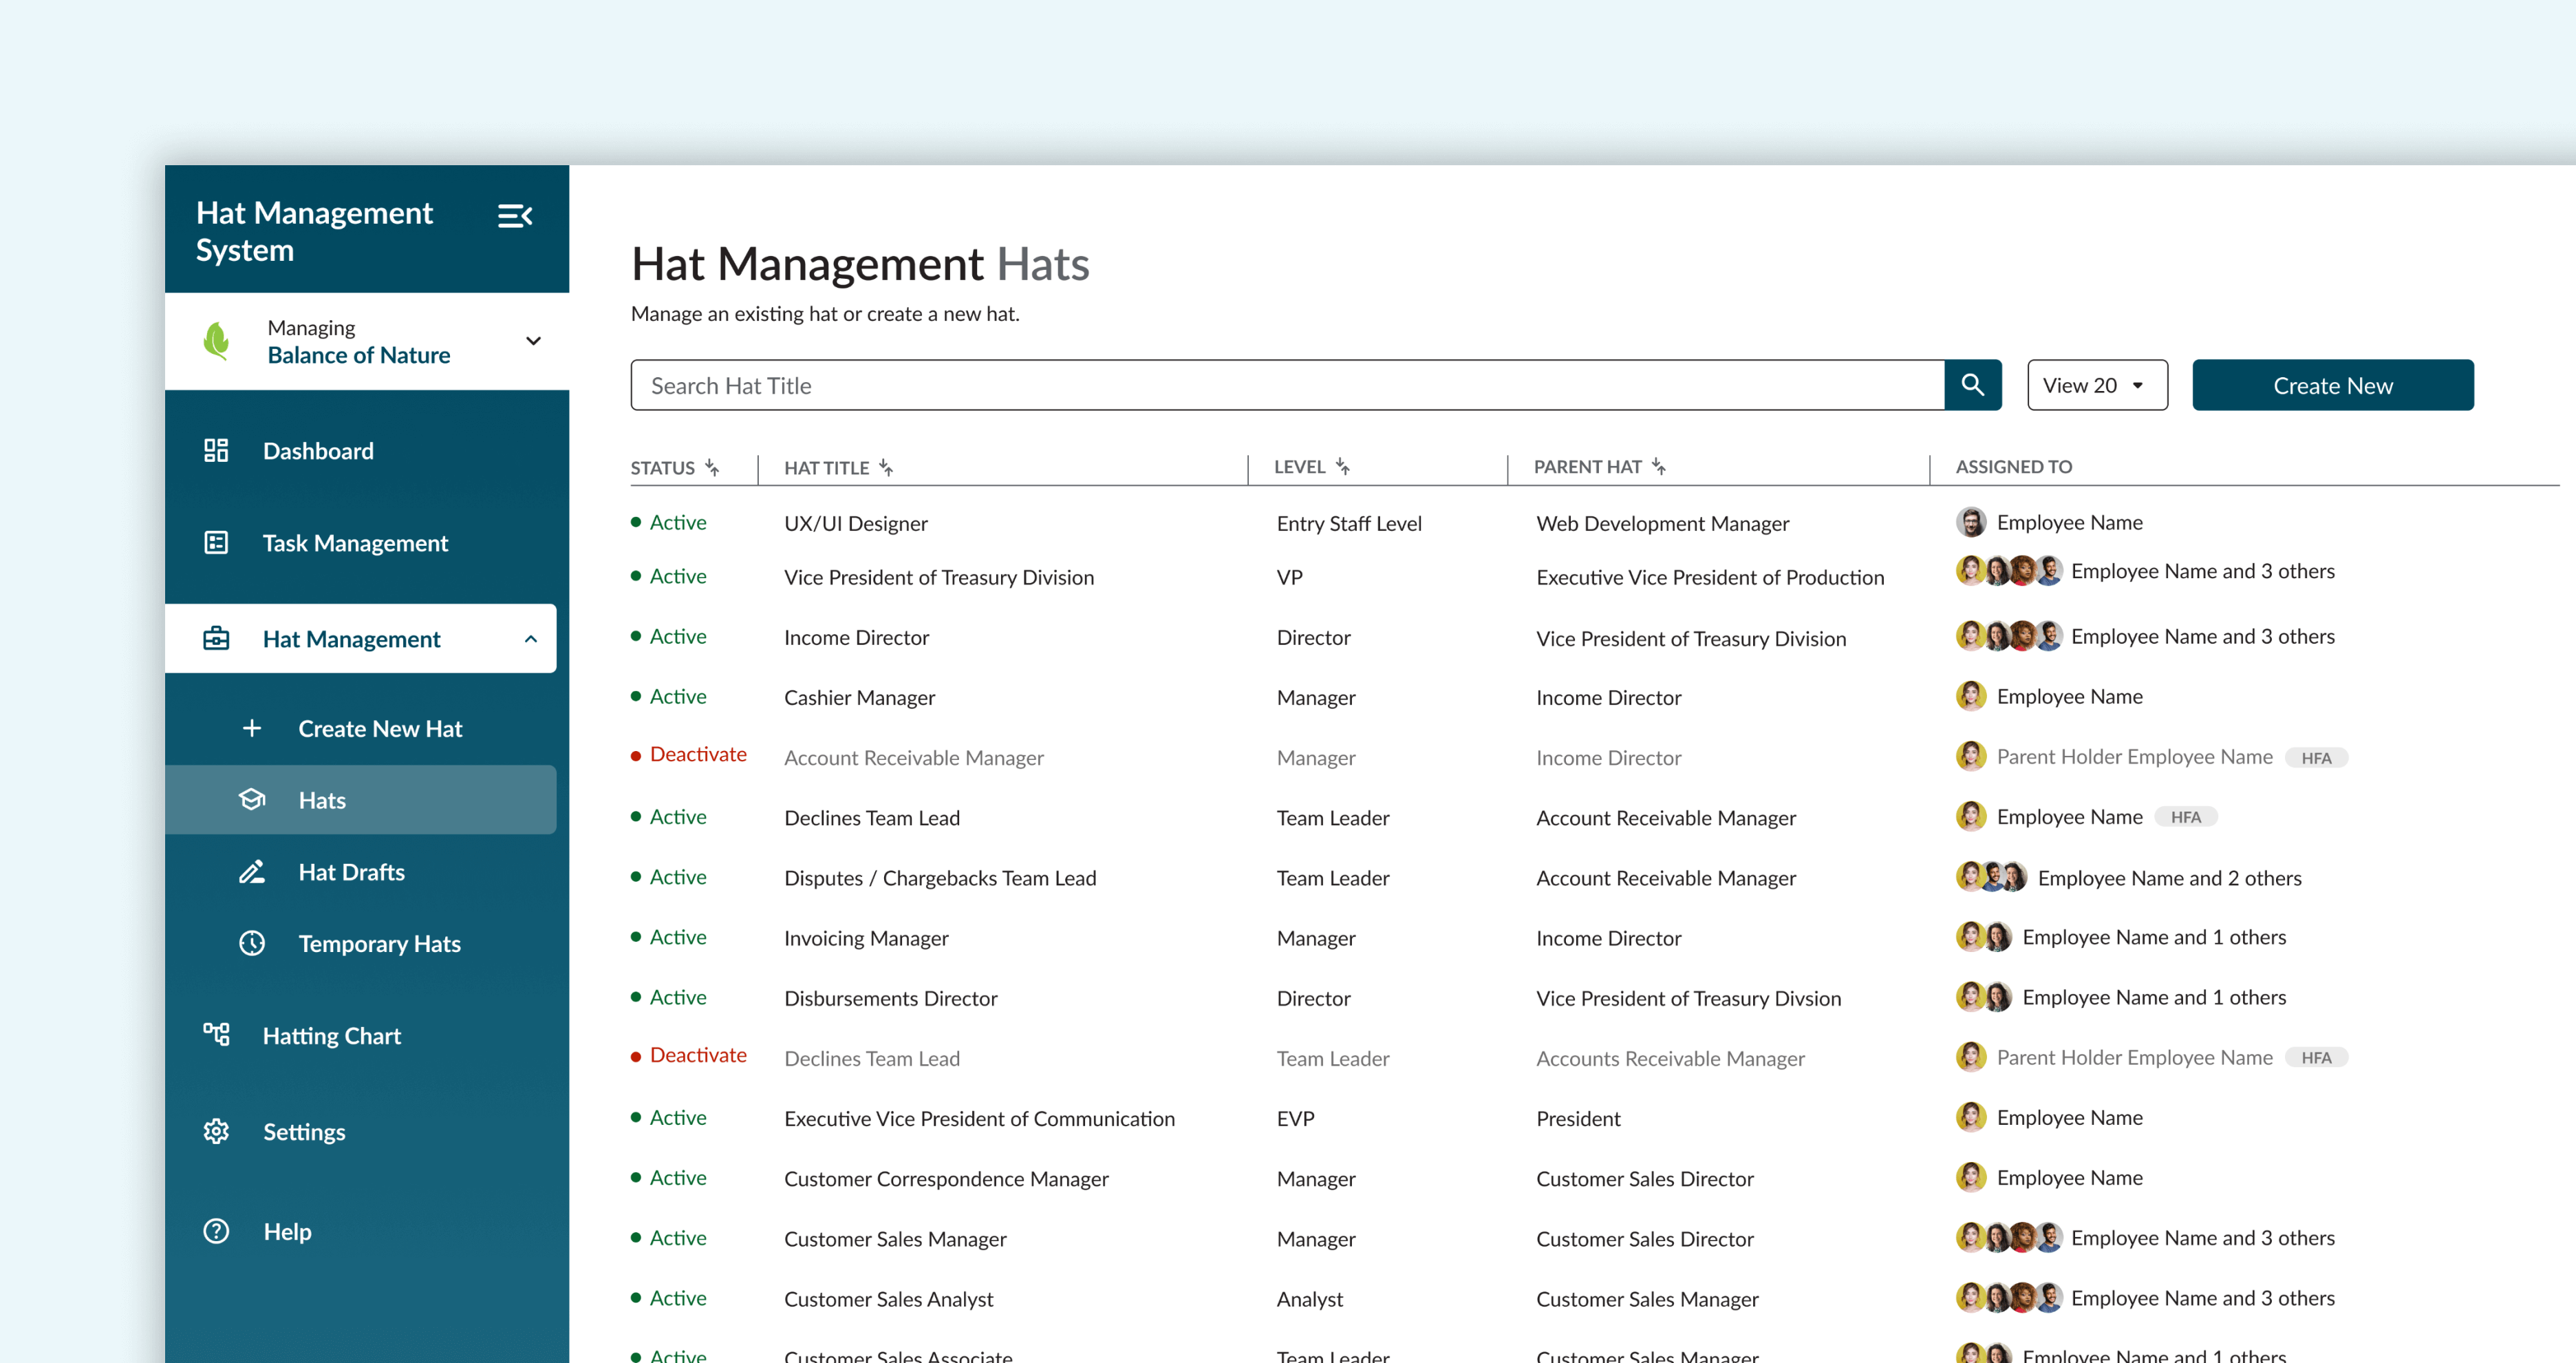Select Temporary Hats in the sidebar

(379, 944)
